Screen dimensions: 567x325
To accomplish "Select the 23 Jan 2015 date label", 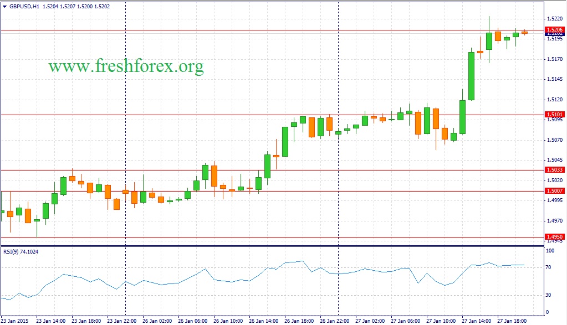I will tap(16, 321).
